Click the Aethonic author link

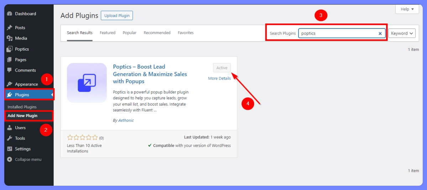(x=126, y=121)
